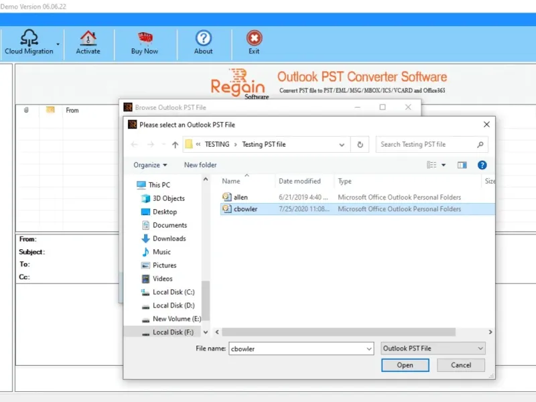Minimize the Browse Outlook PST File window
Screen dimensions: 536x402
357,107
